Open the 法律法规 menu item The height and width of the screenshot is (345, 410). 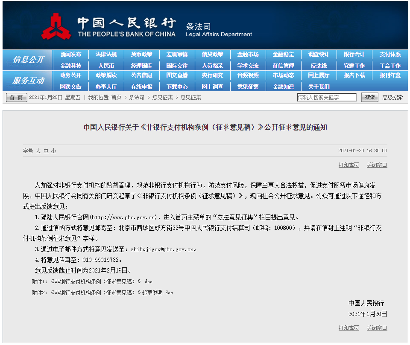click(106, 54)
